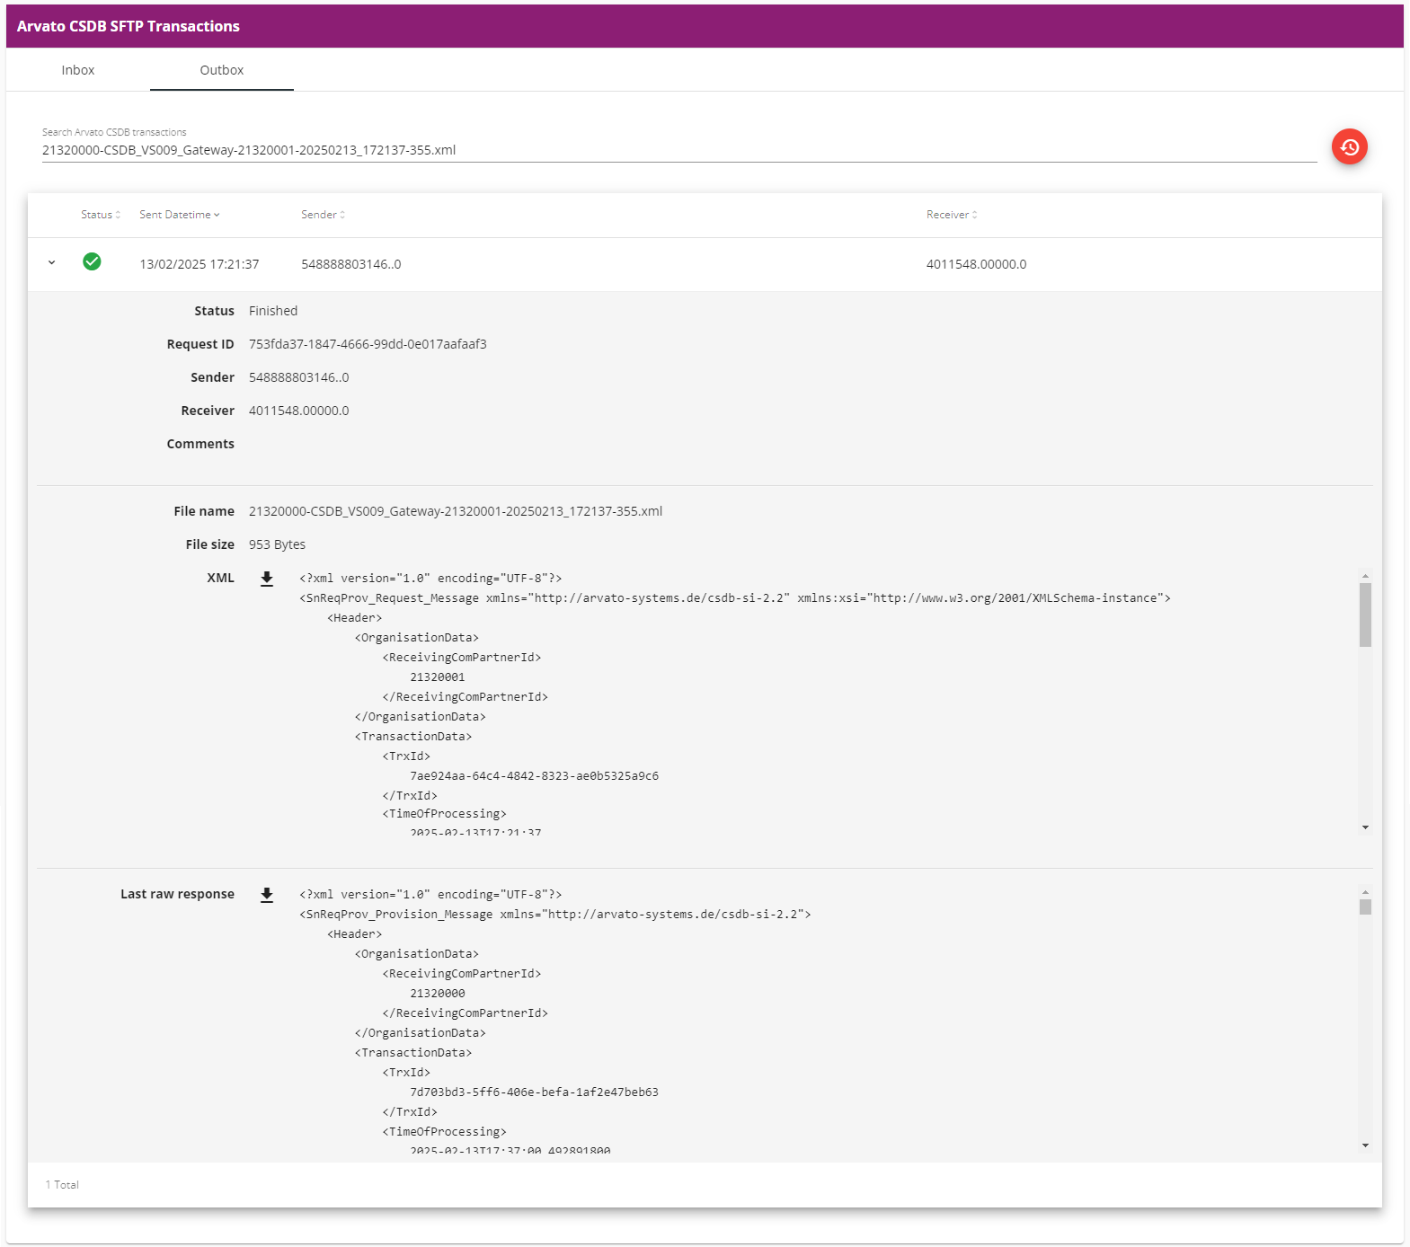This screenshot has width=1410, height=1247.
Task: Click the Finished status value
Action: (x=273, y=311)
